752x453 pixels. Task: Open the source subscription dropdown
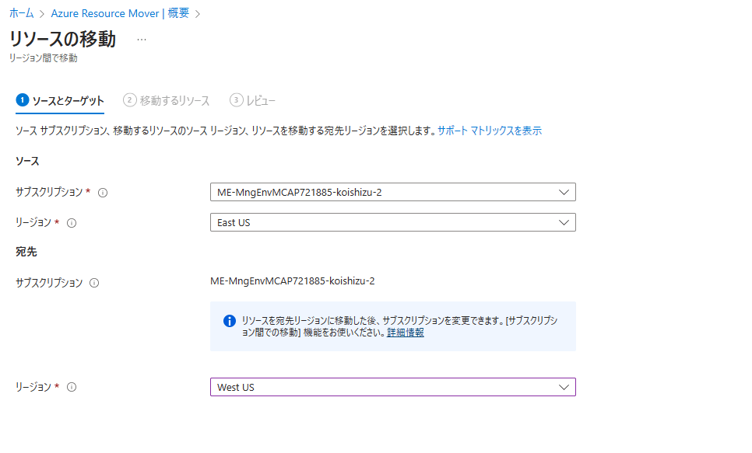pos(393,192)
